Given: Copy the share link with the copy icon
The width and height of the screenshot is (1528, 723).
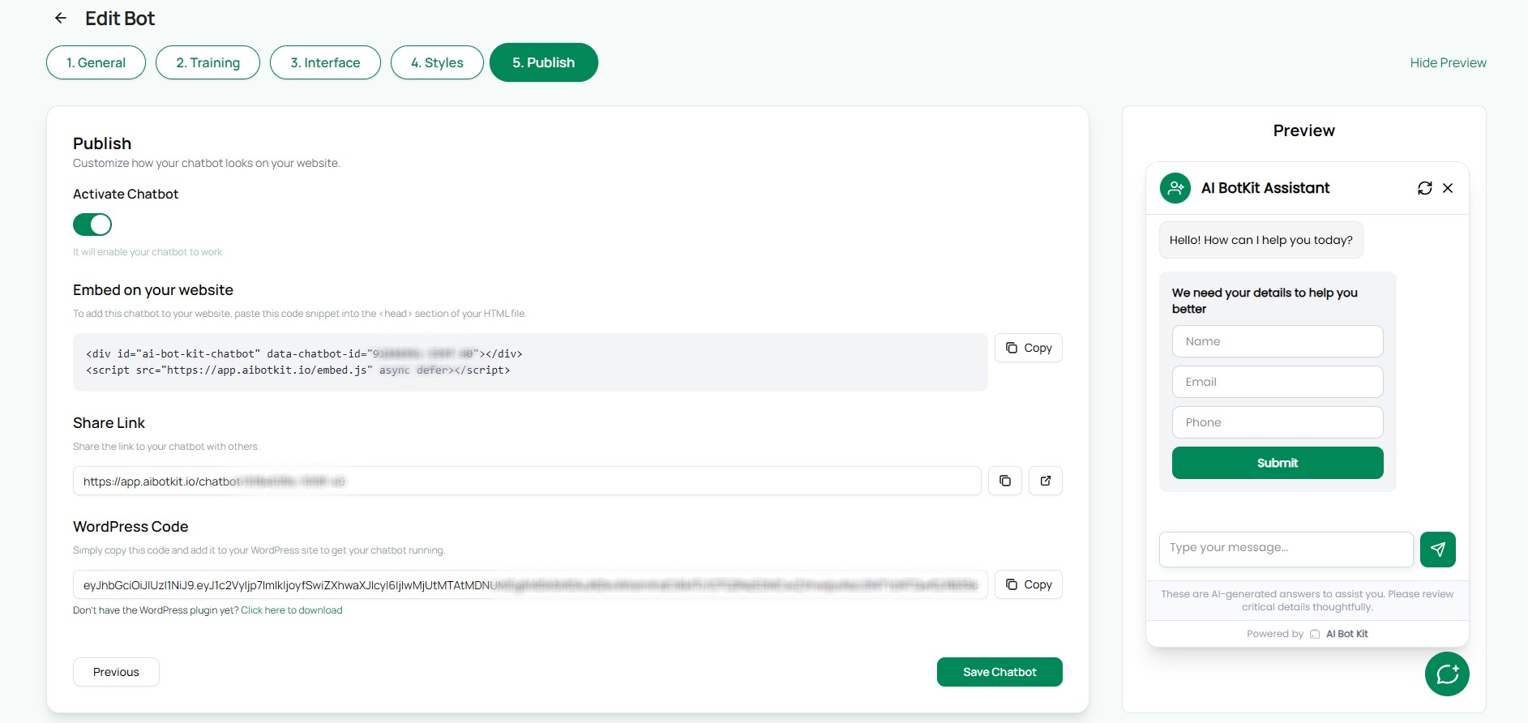Looking at the screenshot, I should coord(1005,481).
